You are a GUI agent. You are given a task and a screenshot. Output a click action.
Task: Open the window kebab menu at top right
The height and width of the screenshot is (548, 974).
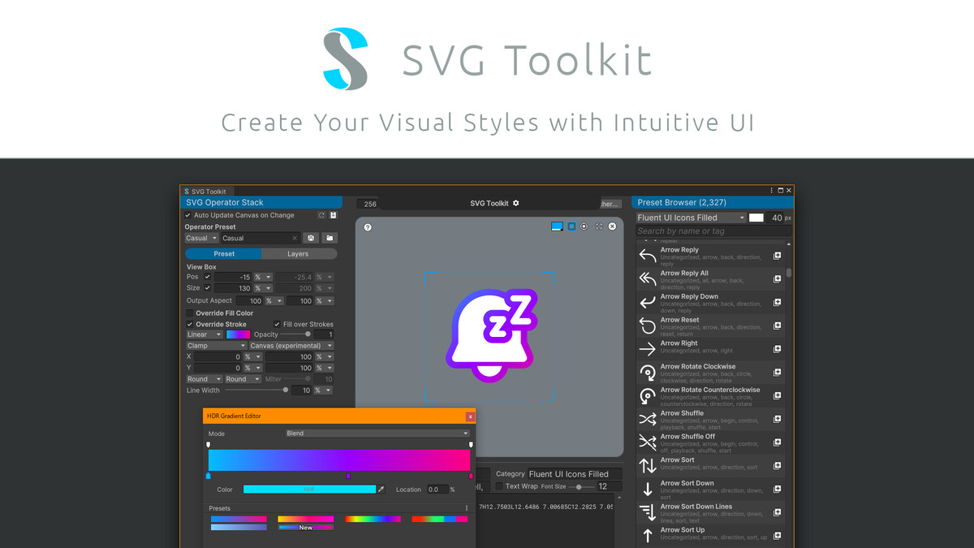pyautogui.click(x=772, y=191)
